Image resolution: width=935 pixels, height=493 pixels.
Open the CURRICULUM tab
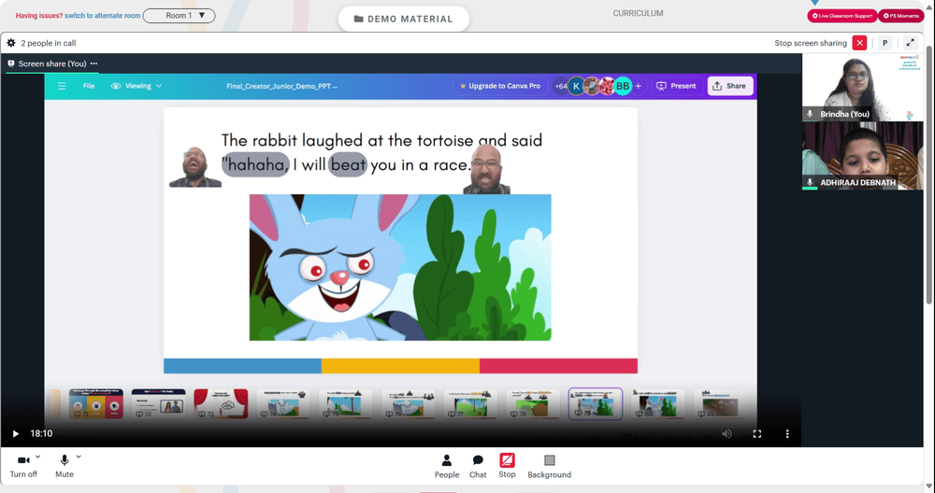(x=638, y=13)
